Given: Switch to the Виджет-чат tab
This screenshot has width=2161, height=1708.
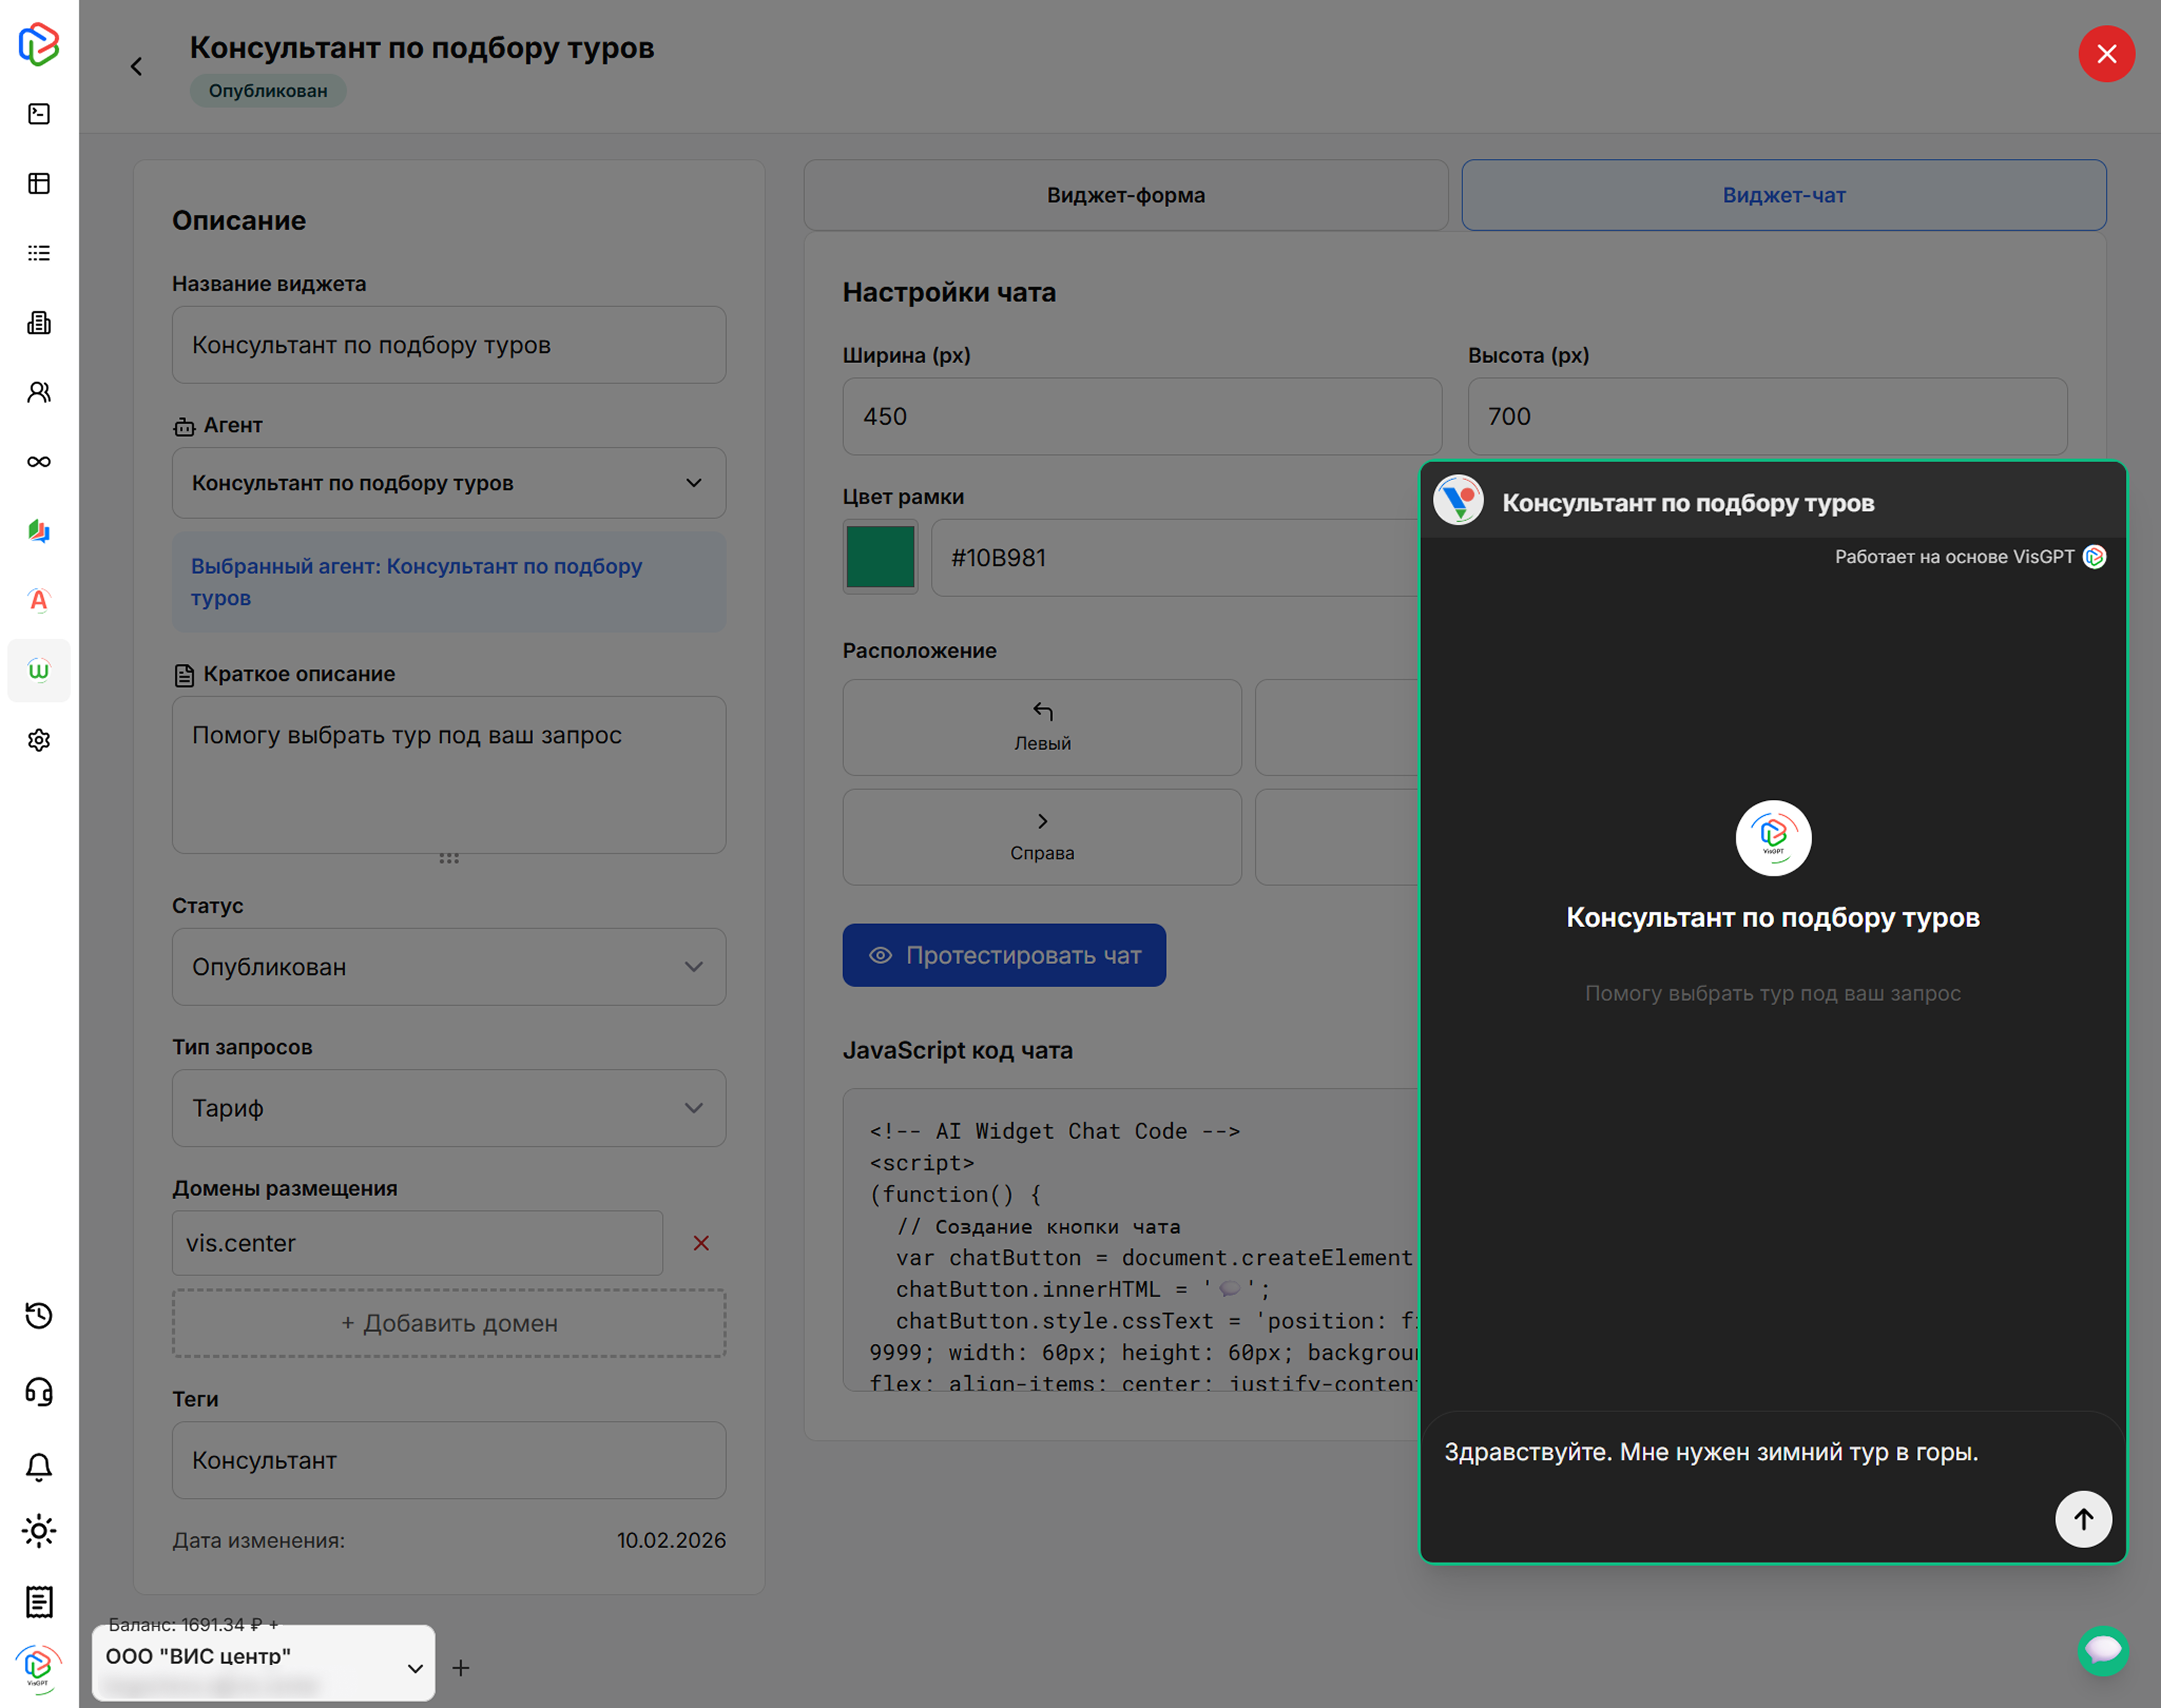Looking at the screenshot, I should 1783,195.
